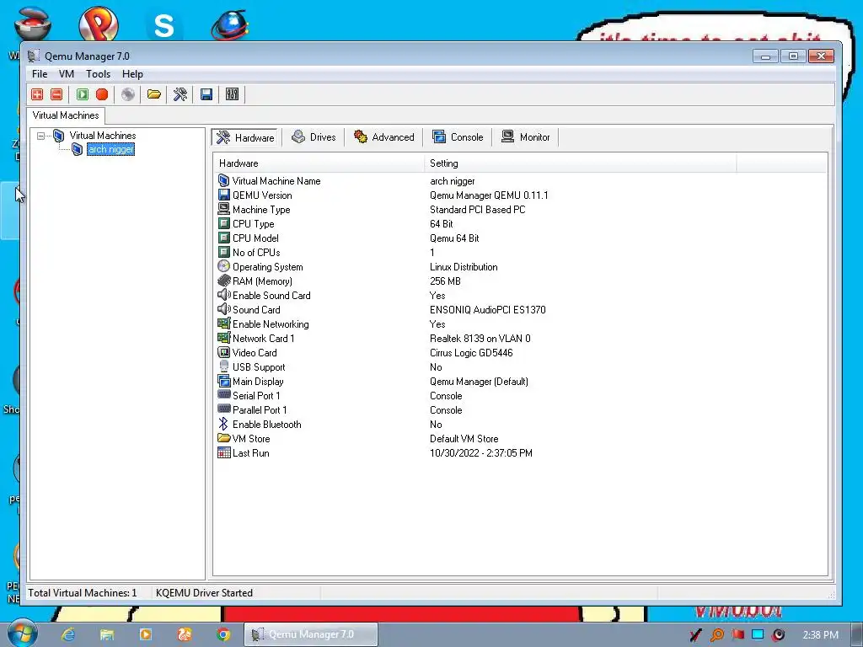Click the port icon beside Parallel Port 1

point(223,409)
